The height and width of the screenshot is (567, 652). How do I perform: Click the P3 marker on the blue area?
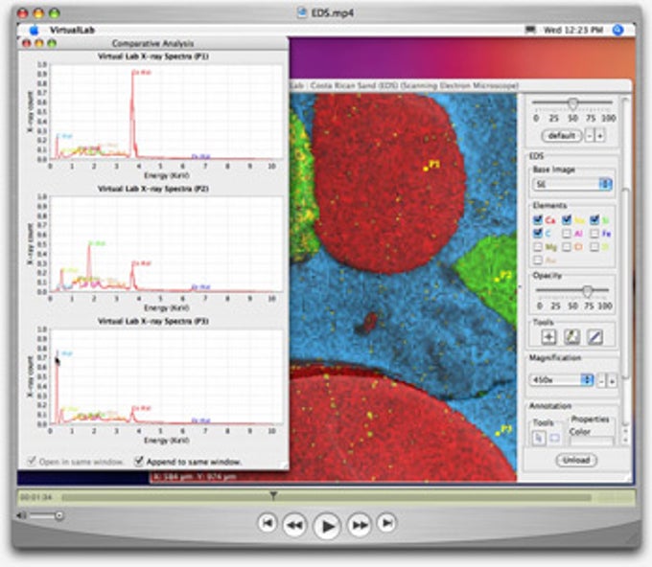click(x=498, y=433)
